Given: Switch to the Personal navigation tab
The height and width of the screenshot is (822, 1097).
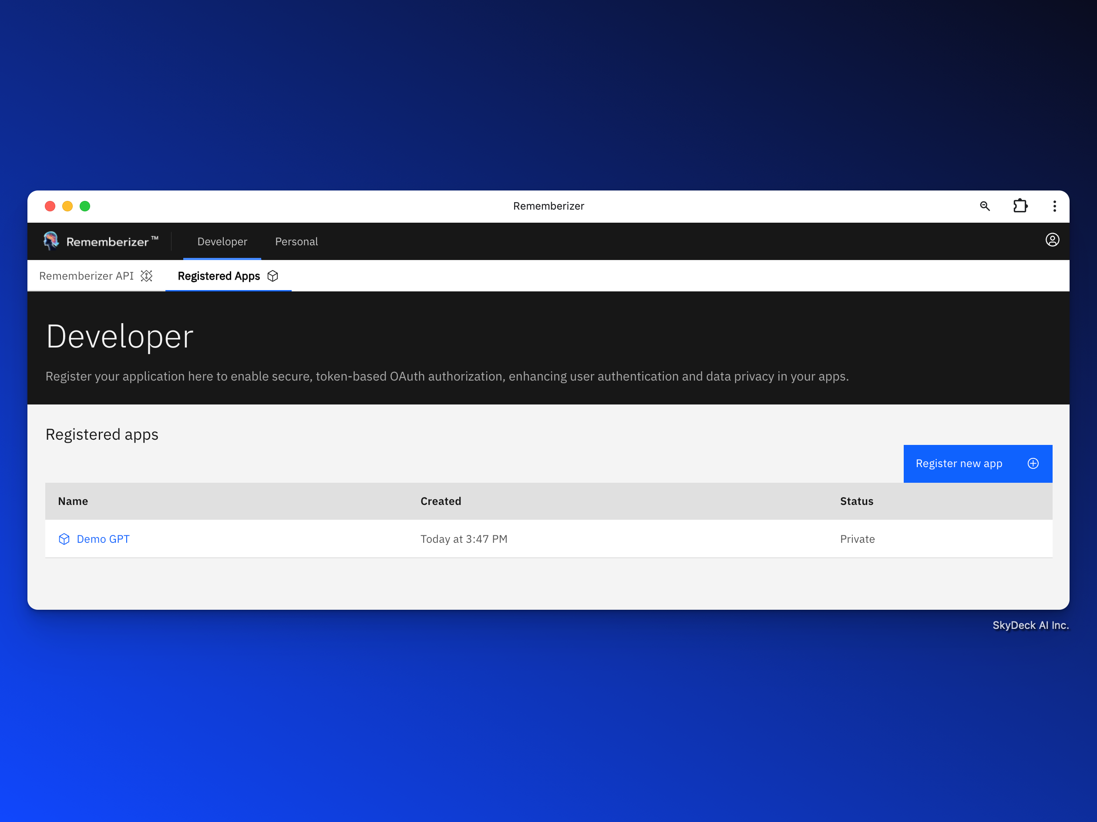Looking at the screenshot, I should pos(296,242).
